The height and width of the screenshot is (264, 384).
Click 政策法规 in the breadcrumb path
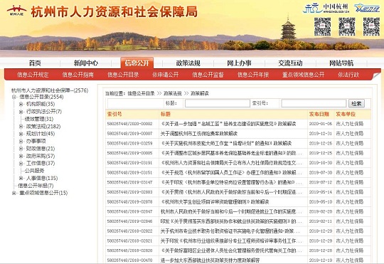point(172,93)
